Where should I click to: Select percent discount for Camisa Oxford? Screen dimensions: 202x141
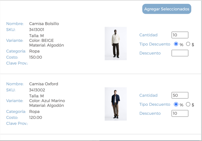pyautogui.click(x=176, y=104)
